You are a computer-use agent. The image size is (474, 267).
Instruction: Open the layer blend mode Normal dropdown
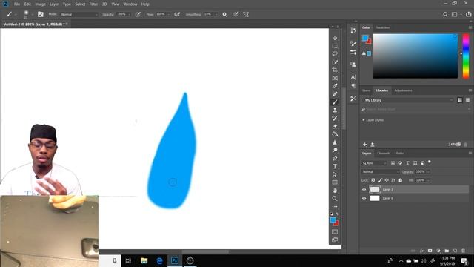(x=381, y=171)
